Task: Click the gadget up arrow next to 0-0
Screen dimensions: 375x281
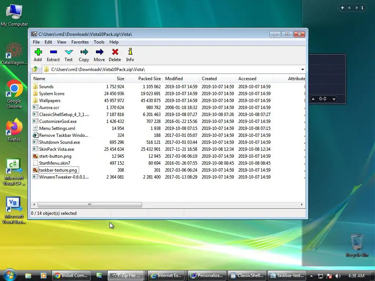Action: click(x=313, y=99)
